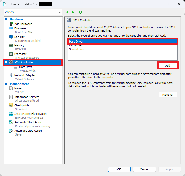The image size is (185, 176).
Task: Click the Cancel button
Action: coord(145,169)
